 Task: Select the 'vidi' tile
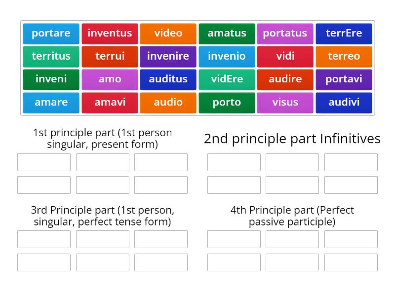pos(285,56)
